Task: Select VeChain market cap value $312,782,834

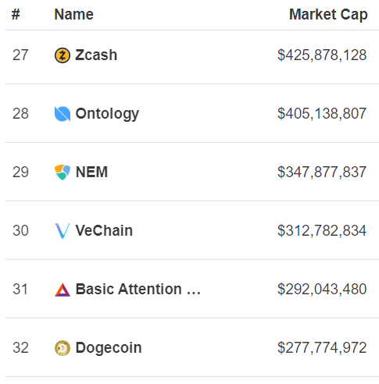Action: [x=322, y=231]
